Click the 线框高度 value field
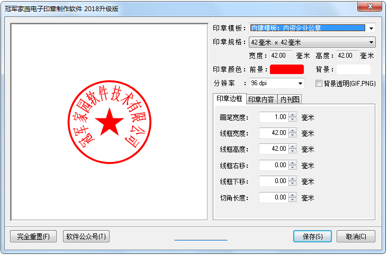The height and width of the screenshot is (255, 388). pyautogui.click(x=274, y=149)
